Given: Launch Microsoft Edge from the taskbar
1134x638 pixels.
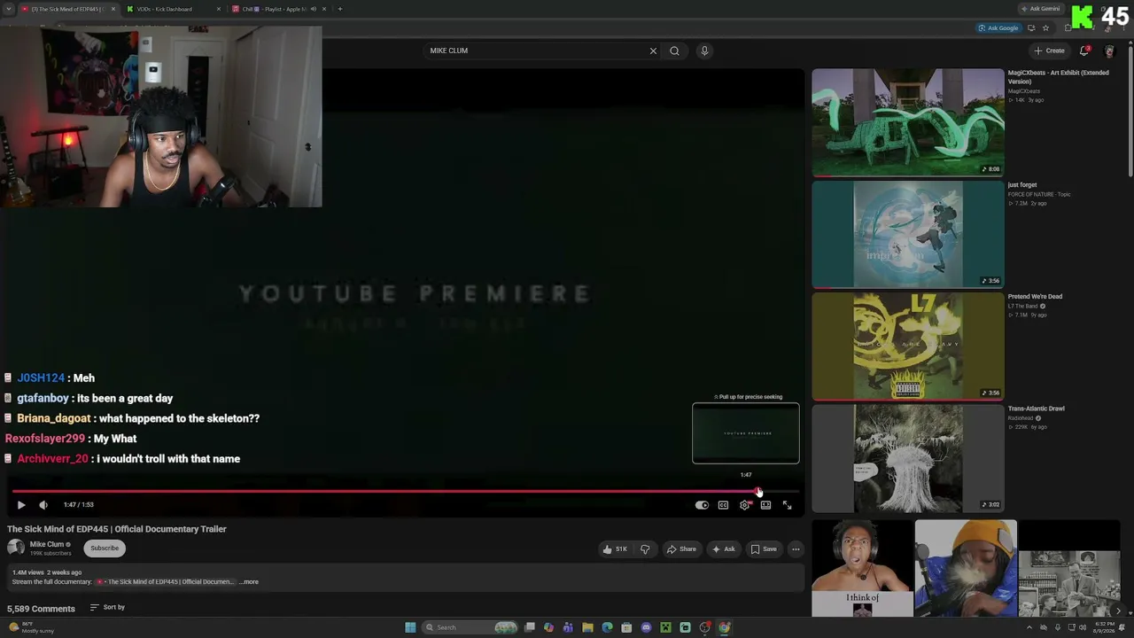Looking at the screenshot, I should [x=607, y=627].
